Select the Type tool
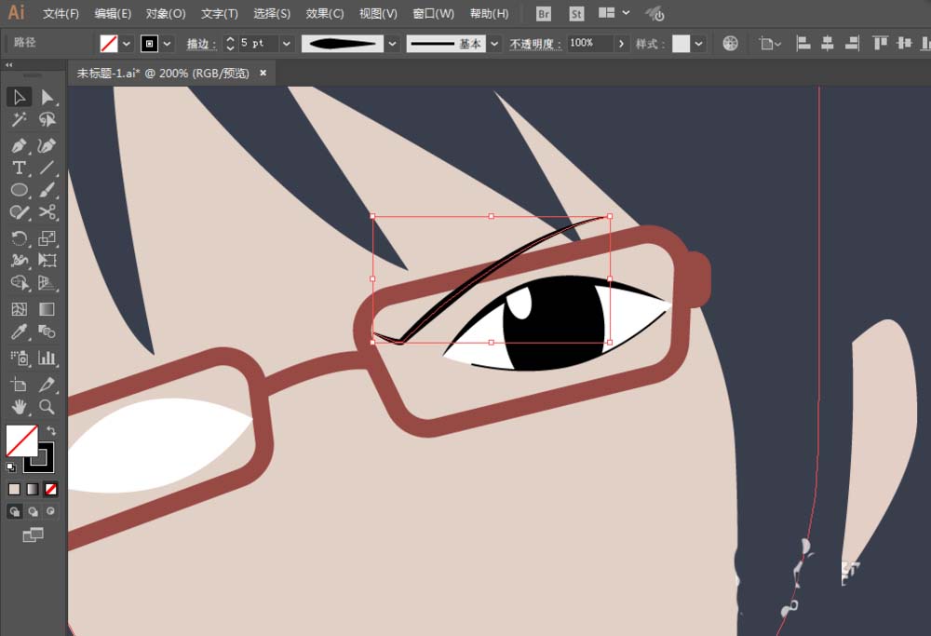The width and height of the screenshot is (931, 636). pyautogui.click(x=19, y=168)
